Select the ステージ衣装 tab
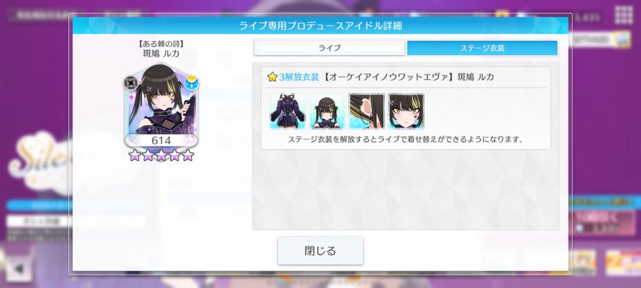The width and height of the screenshot is (641, 288). click(x=482, y=48)
